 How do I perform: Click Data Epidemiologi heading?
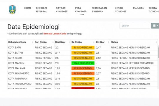34,27
